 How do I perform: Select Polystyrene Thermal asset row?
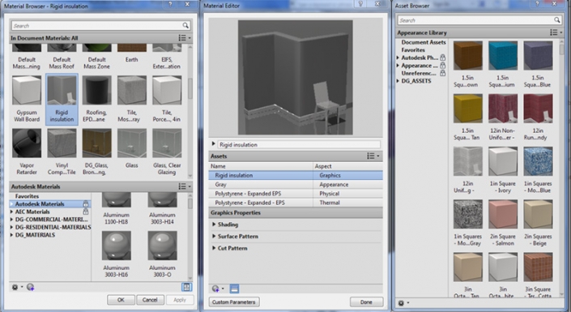coord(296,203)
